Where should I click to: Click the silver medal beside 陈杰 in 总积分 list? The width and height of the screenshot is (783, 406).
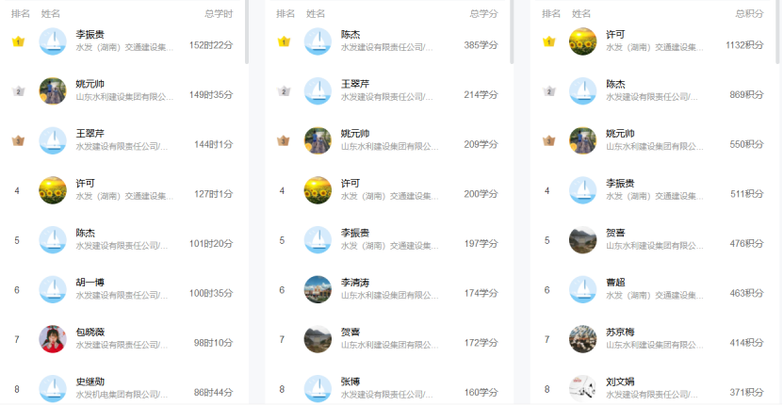coord(549,91)
